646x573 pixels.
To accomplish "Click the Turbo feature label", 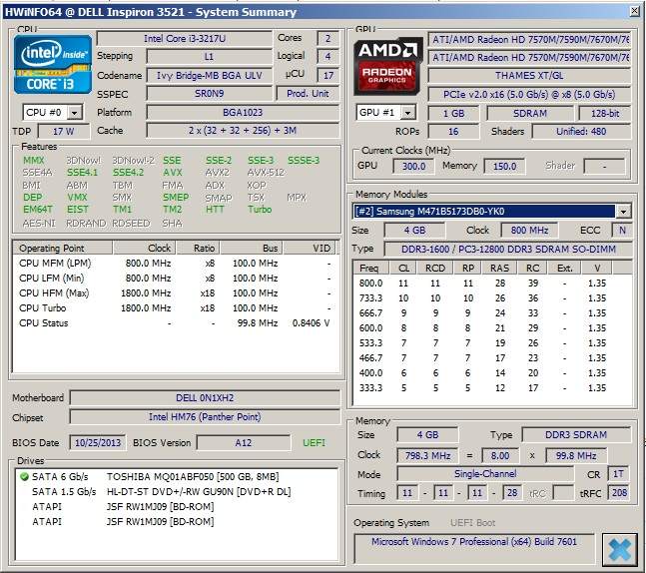I will click(260, 210).
